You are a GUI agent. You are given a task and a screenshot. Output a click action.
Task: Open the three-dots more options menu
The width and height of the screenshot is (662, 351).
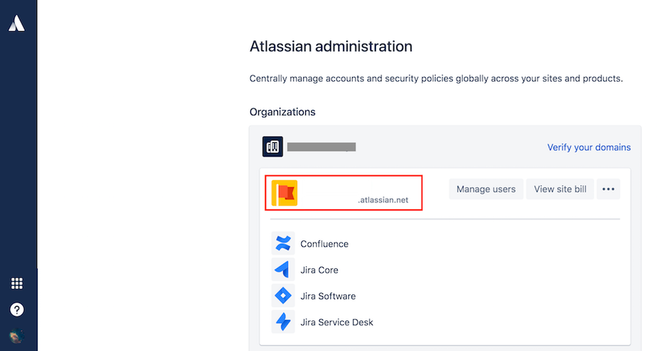(x=608, y=189)
